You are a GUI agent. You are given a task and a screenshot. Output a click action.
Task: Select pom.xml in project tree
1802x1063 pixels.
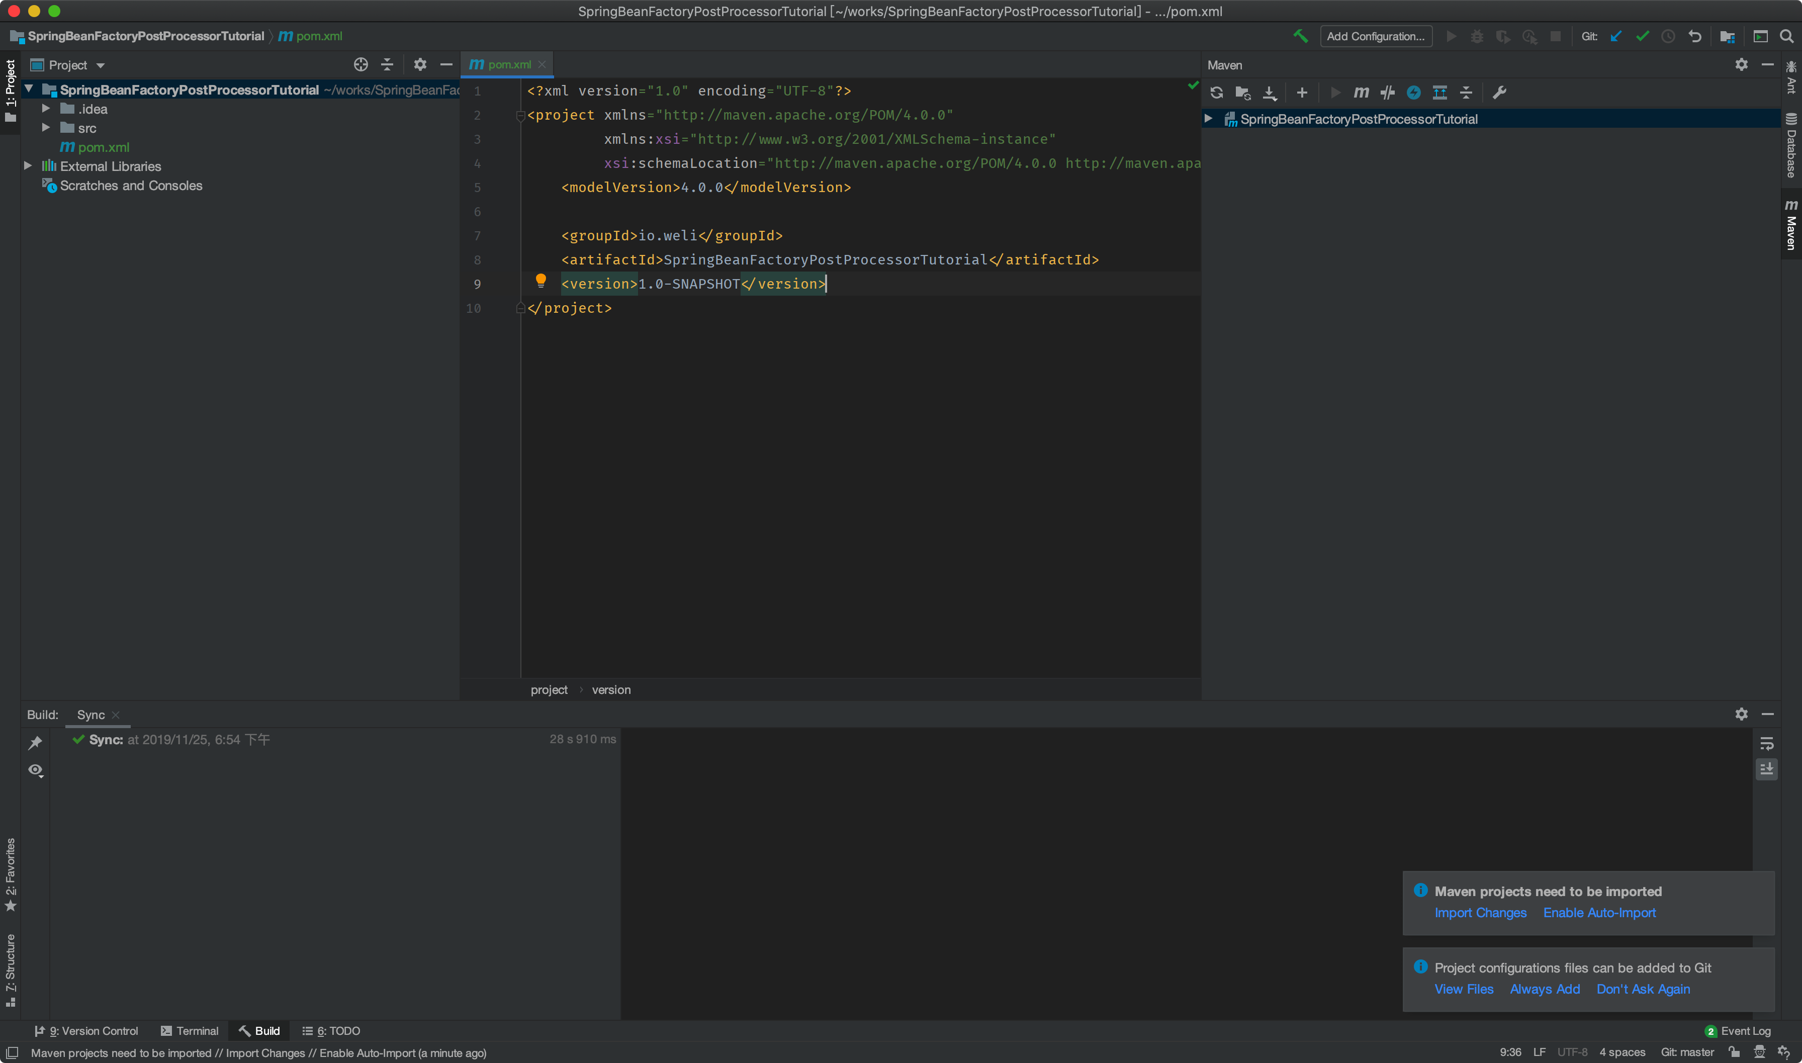[x=103, y=147]
